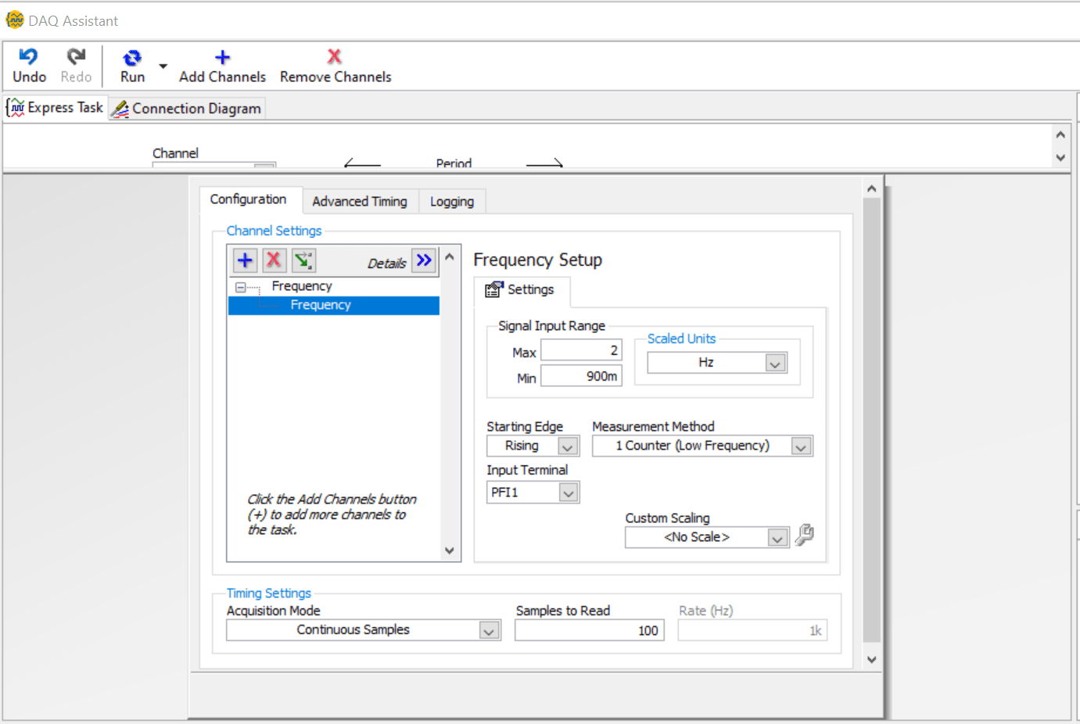
Task: Expand Details with the double-arrow button
Action: [x=424, y=260]
